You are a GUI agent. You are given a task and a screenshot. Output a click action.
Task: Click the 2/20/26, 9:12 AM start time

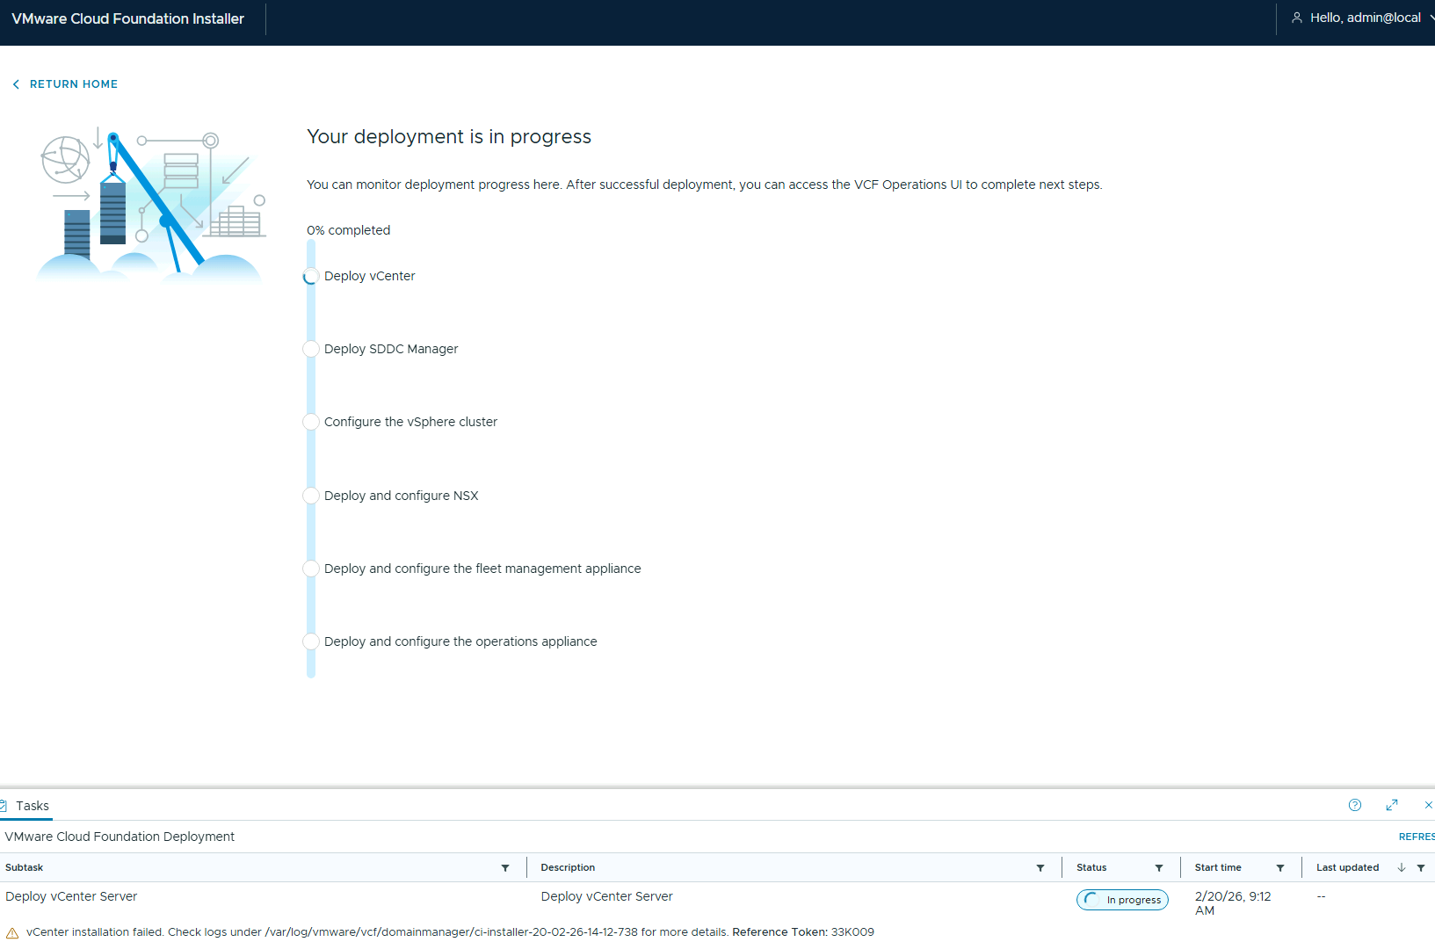click(x=1233, y=903)
